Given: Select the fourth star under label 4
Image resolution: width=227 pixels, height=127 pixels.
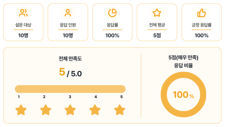Looking at the screenshot, I should (x=95, y=110).
